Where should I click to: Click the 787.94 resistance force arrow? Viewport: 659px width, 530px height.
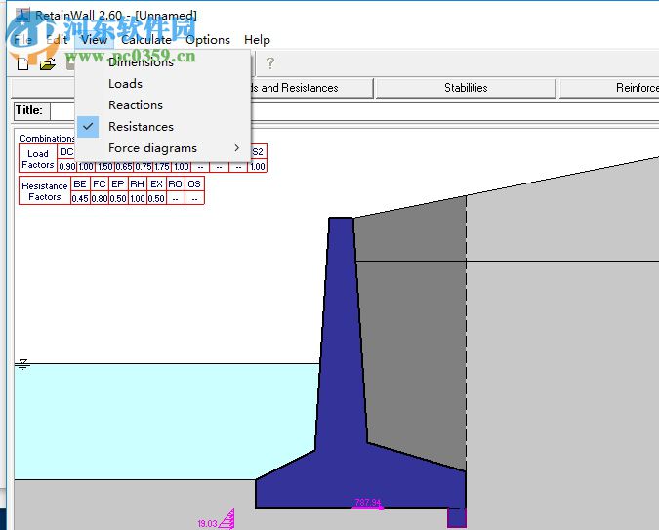pyautogui.click(x=367, y=506)
